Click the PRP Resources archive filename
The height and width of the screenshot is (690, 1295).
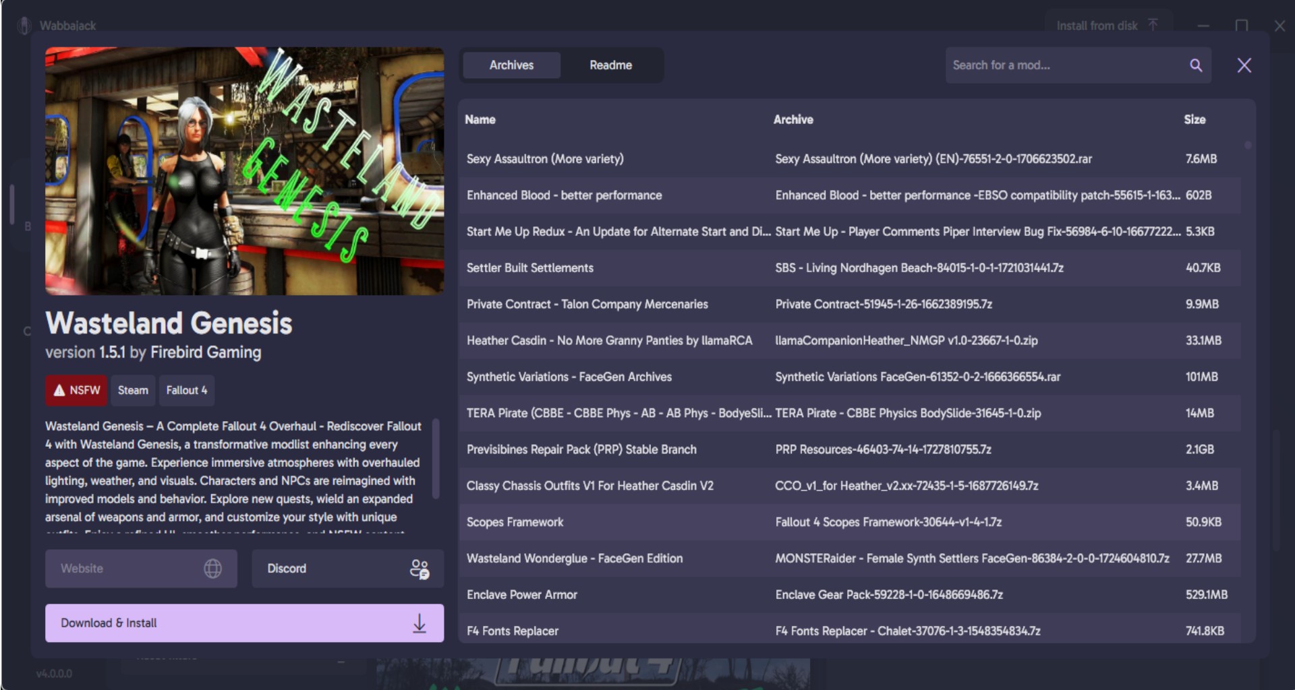[x=883, y=449]
